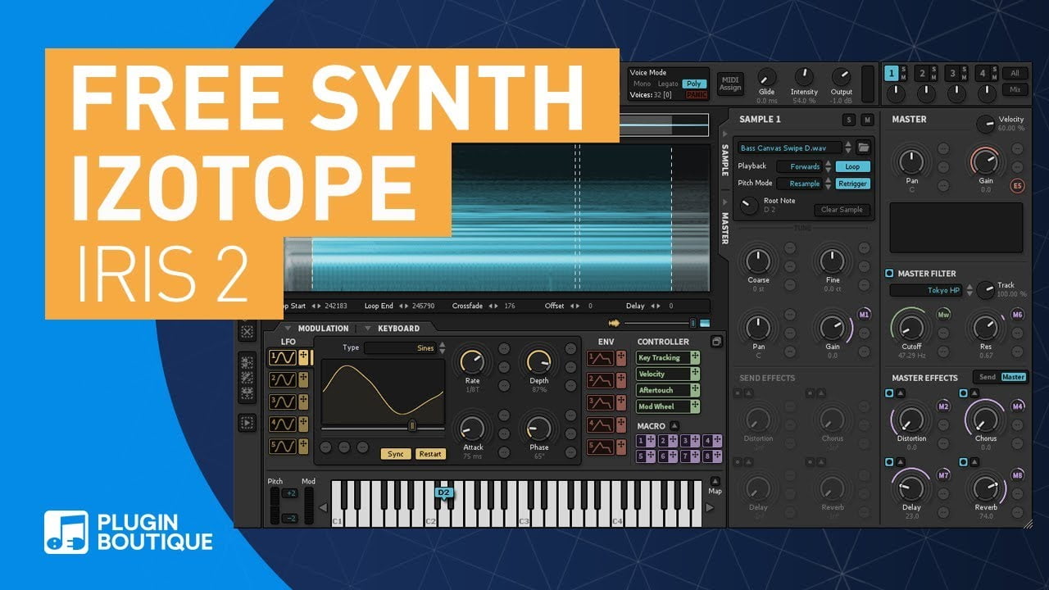
Task: Click the pop-out window icon beside Controller
Action: (715, 342)
